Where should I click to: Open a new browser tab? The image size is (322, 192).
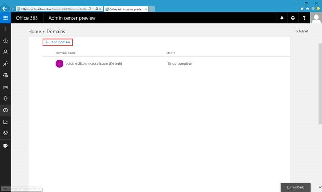[152, 9]
